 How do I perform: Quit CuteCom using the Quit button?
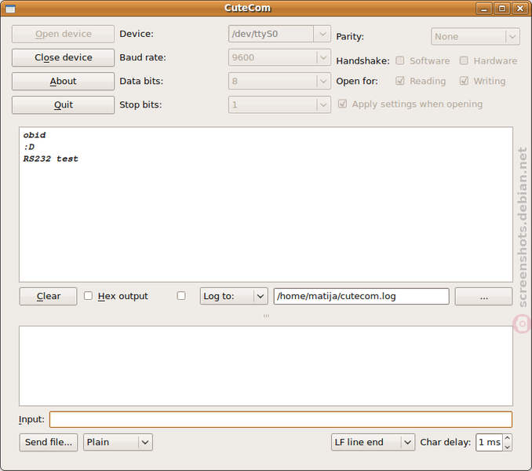(63, 105)
